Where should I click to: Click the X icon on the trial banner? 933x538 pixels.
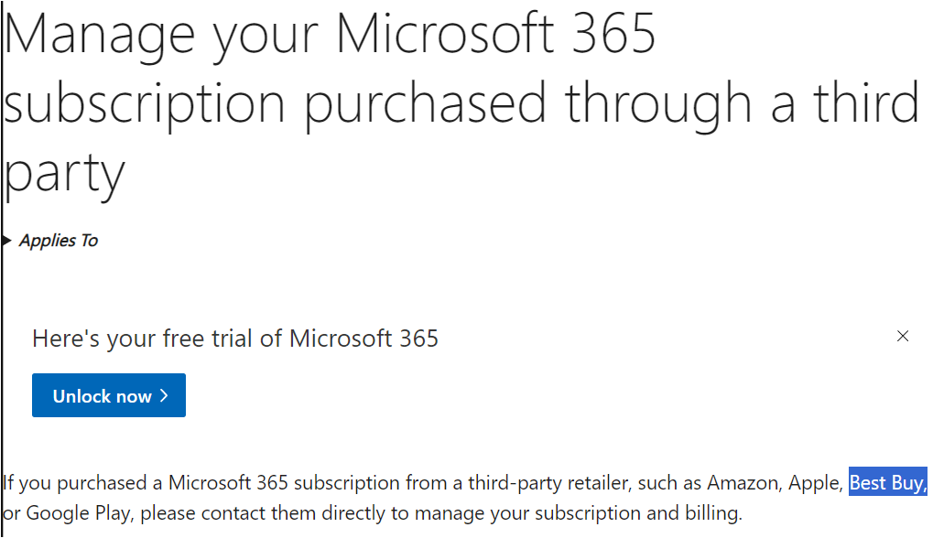(x=903, y=336)
